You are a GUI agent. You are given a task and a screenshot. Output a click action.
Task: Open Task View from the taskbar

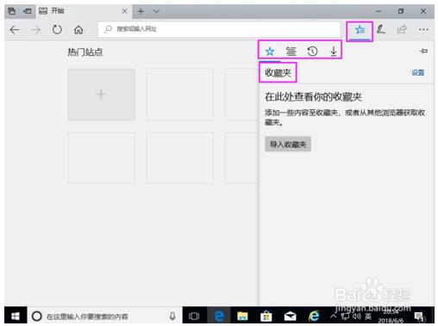(x=194, y=317)
